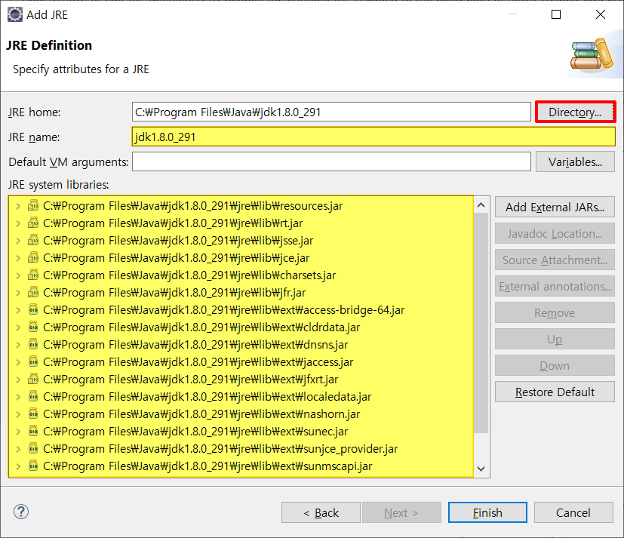The width and height of the screenshot is (624, 538).
Task: Select the ext\jaccess.jar row text
Action: 198,362
